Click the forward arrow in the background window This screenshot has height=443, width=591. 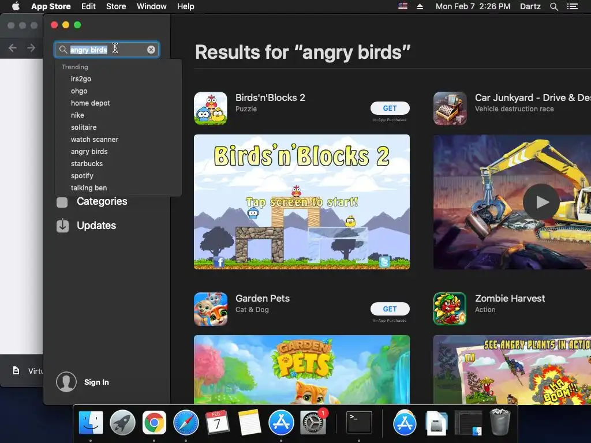click(x=31, y=48)
